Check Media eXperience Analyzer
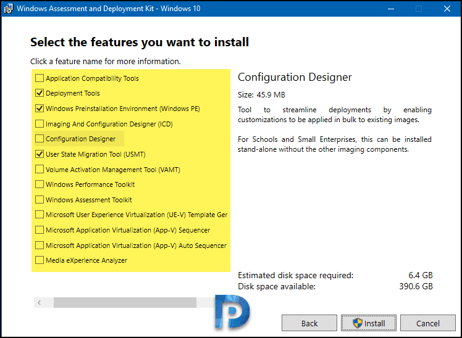Screen dimensions: 462x338 [39, 260]
